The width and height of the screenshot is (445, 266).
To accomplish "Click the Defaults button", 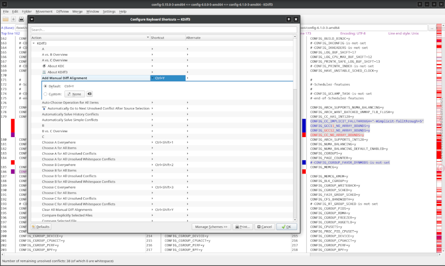I will tap(41, 227).
